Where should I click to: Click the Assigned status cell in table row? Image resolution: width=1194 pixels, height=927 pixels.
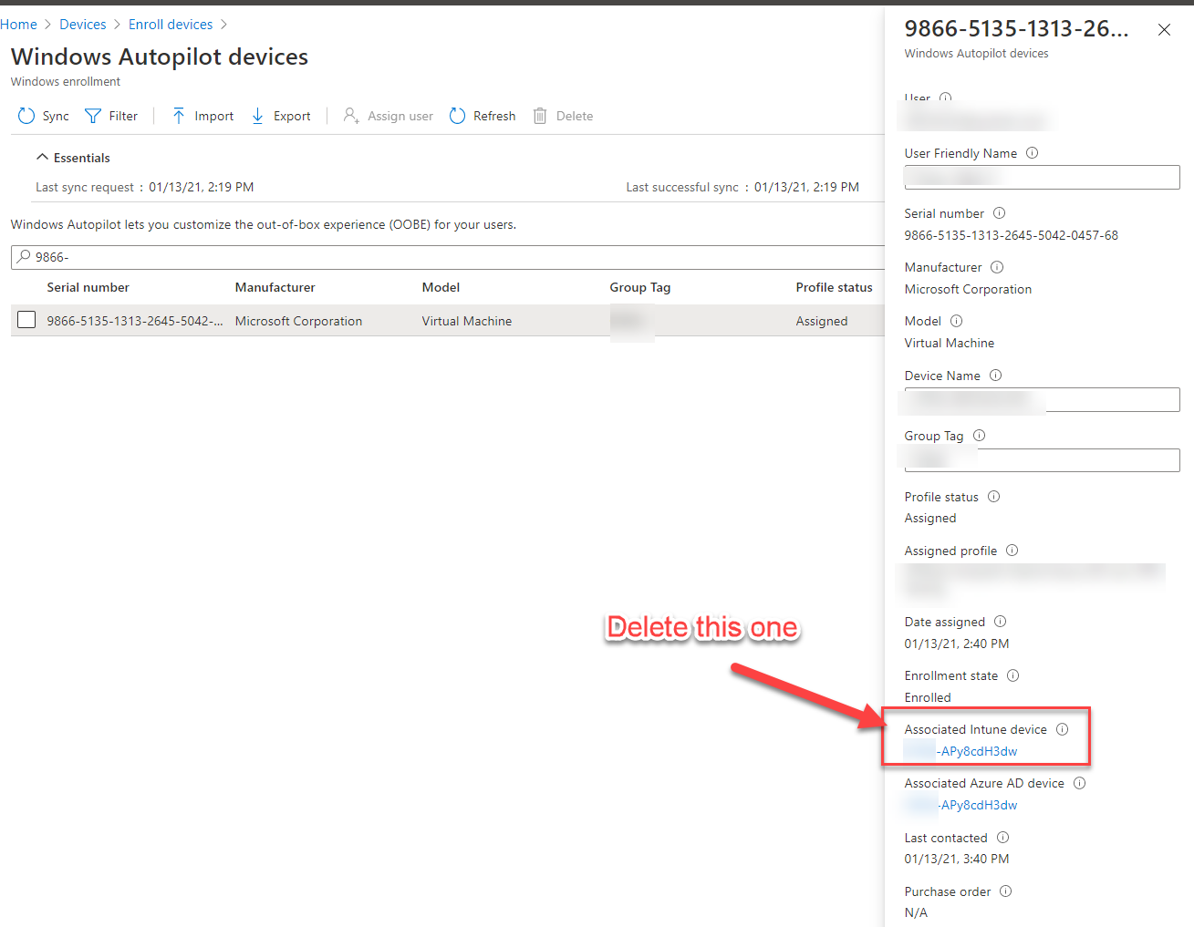[822, 321]
